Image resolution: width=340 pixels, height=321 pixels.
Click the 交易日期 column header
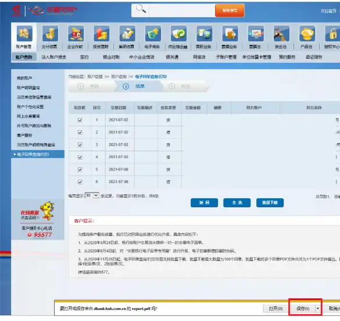(119, 108)
